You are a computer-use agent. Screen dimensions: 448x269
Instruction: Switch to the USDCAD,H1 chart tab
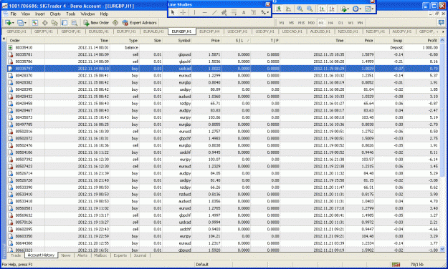click(x=292, y=31)
